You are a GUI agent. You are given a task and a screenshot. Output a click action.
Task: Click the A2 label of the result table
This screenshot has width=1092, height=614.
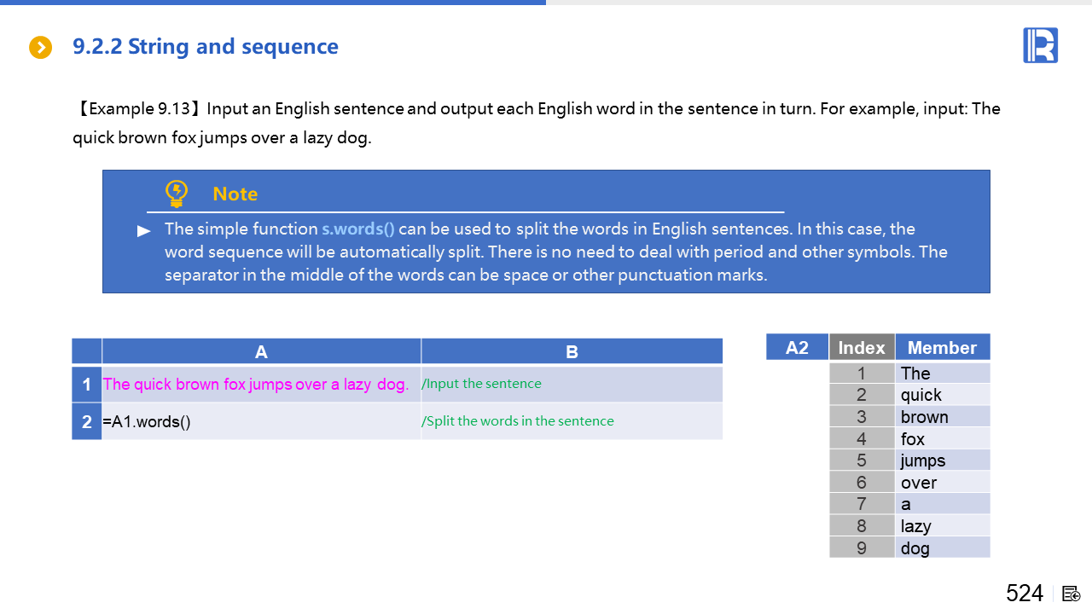(797, 347)
